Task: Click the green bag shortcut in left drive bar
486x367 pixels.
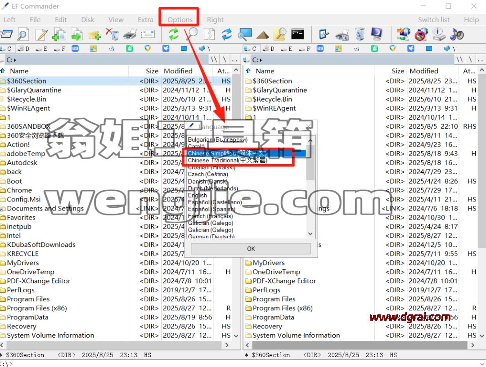Action: click(x=130, y=49)
